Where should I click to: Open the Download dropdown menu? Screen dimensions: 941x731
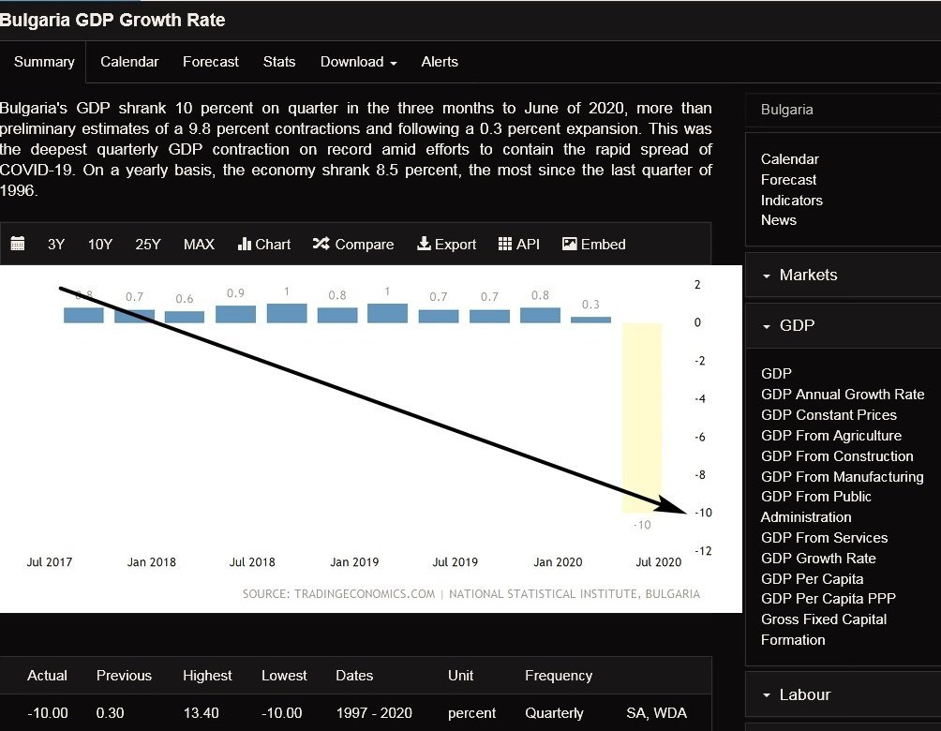click(x=358, y=62)
